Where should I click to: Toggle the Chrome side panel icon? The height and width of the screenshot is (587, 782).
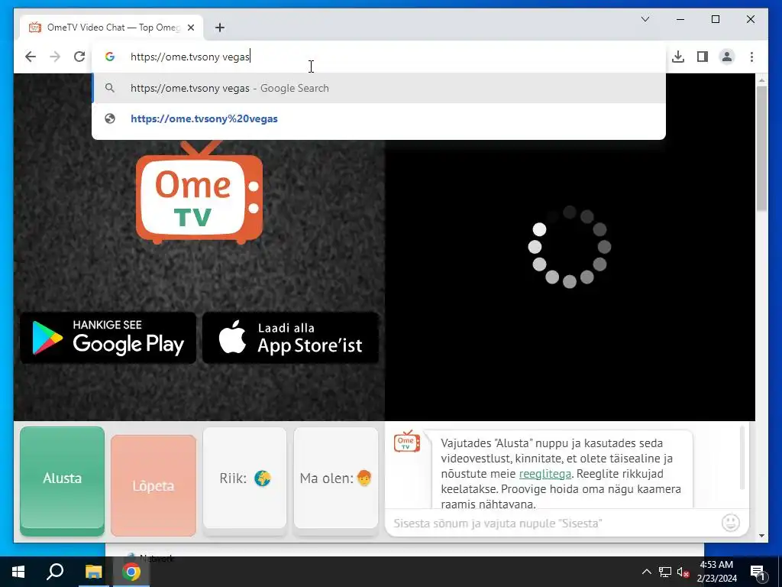(703, 57)
